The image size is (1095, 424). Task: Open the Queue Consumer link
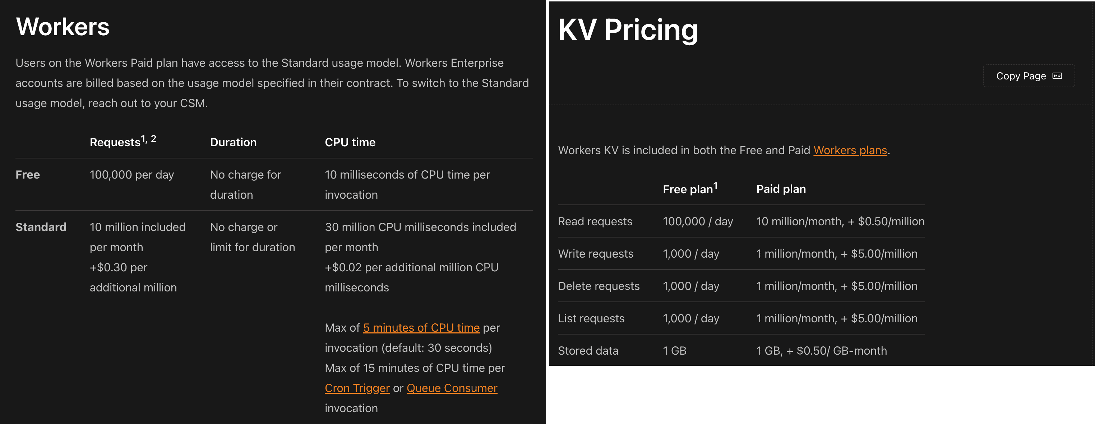pyautogui.click(x=452, y=387)
